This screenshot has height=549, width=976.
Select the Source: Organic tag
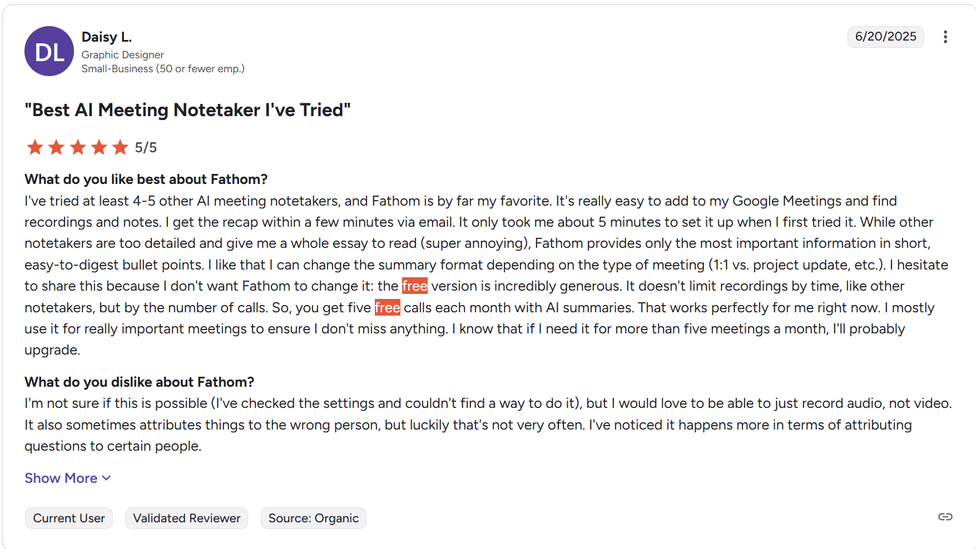314,518
